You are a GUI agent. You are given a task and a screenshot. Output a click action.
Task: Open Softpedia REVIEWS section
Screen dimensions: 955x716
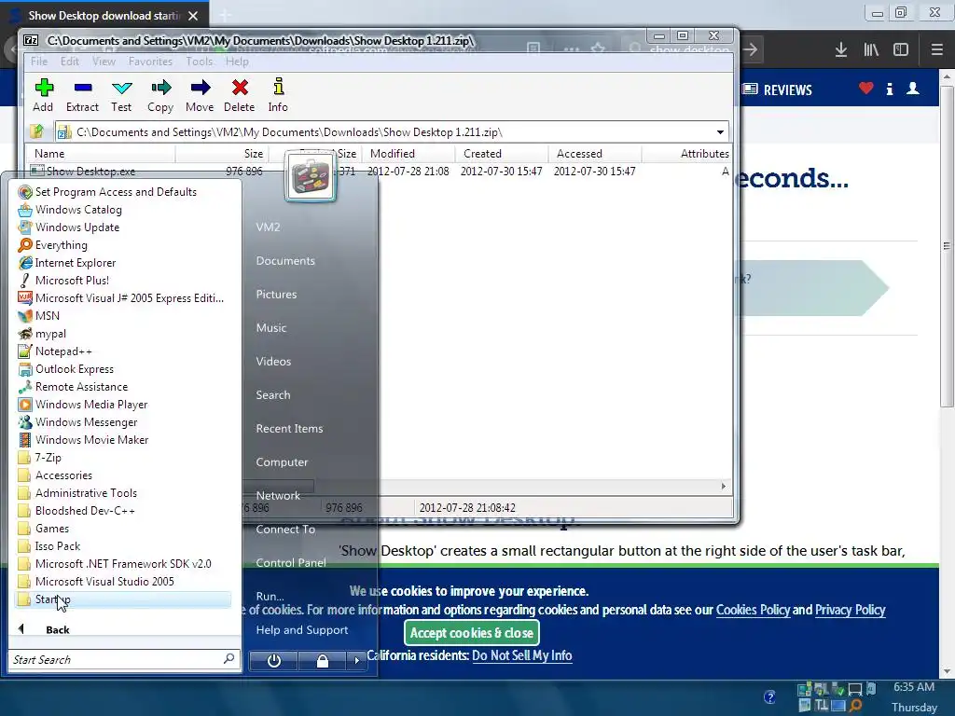tap(778, 90)
